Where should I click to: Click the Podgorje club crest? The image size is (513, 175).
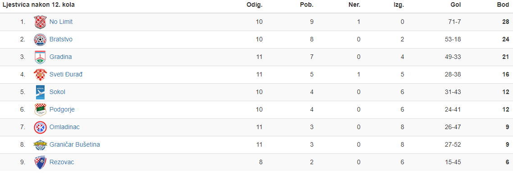tap(40, 110)
